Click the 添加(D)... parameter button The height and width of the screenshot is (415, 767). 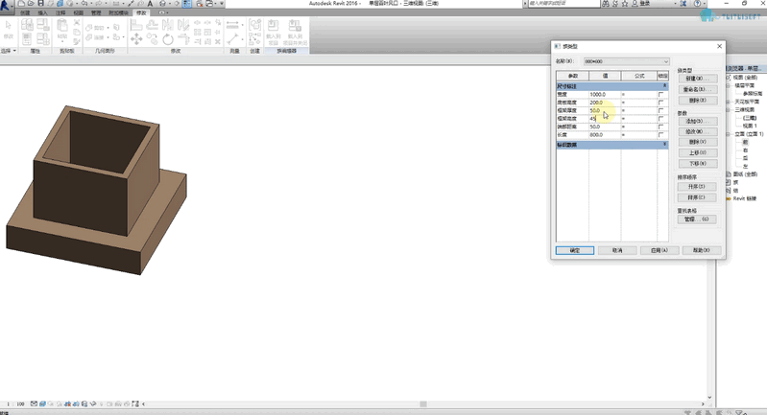pos(698,121)
